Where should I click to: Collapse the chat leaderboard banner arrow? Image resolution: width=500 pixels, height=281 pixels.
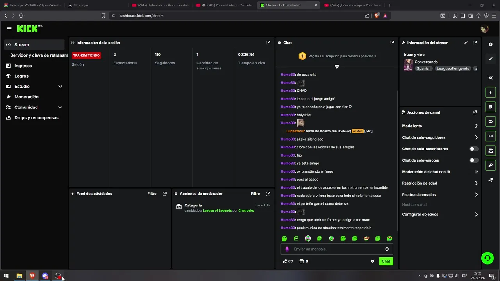coord(337,67)
